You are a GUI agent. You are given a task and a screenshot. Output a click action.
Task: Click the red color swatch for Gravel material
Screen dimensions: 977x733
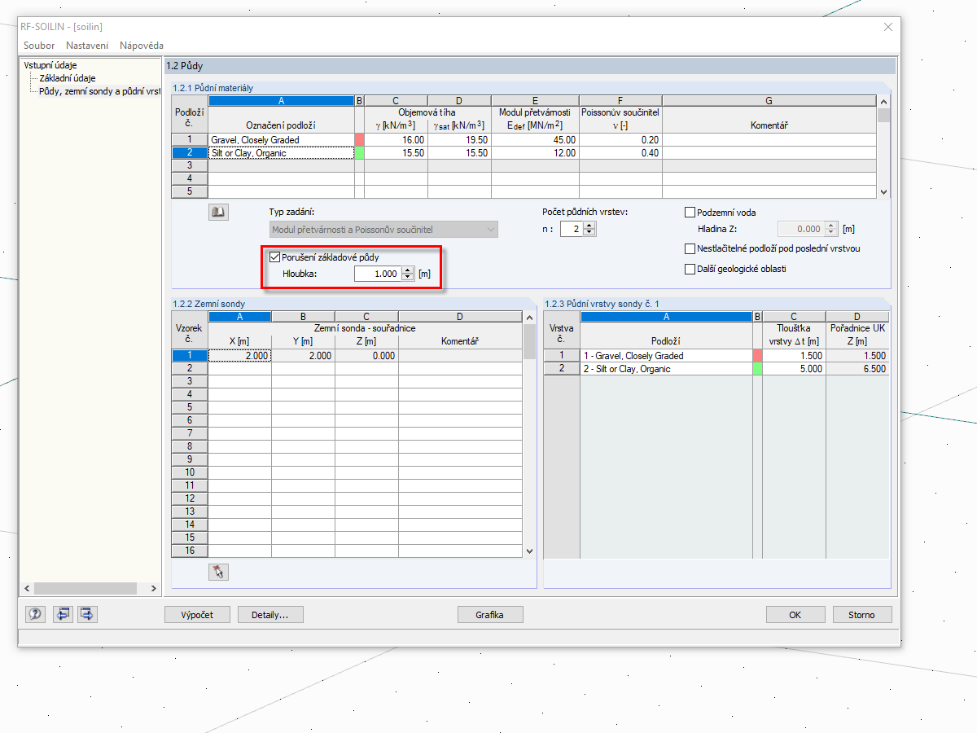pos(359,140)
